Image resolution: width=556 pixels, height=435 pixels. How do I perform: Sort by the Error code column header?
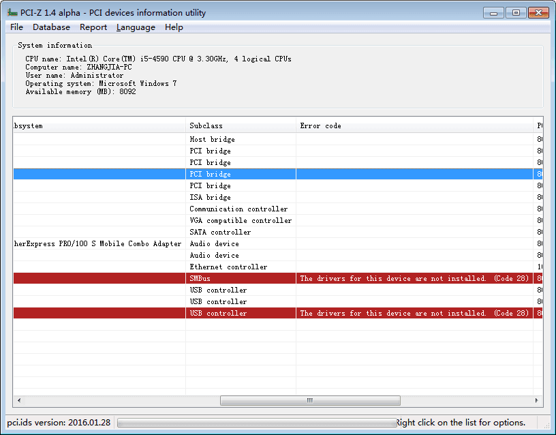[414, 125]
